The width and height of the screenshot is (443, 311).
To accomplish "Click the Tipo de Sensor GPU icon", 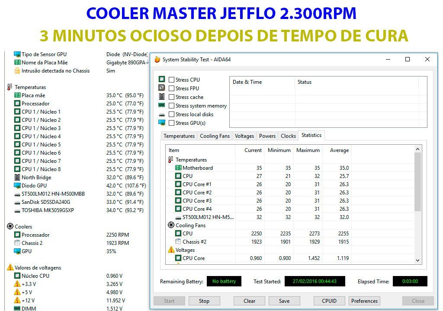I will coord(17,54).
